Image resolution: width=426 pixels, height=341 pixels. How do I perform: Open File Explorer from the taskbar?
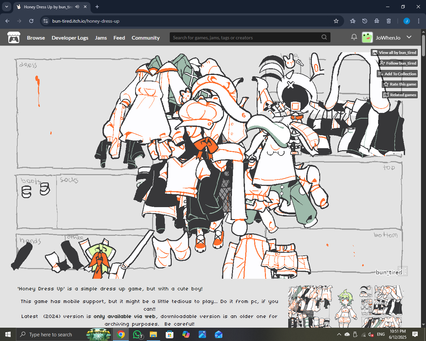point(153,334)
